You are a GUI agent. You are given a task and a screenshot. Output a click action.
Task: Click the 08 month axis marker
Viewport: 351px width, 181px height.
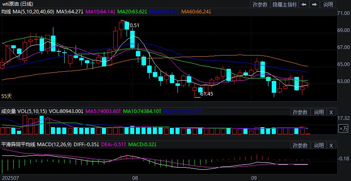tap(135, 178)
